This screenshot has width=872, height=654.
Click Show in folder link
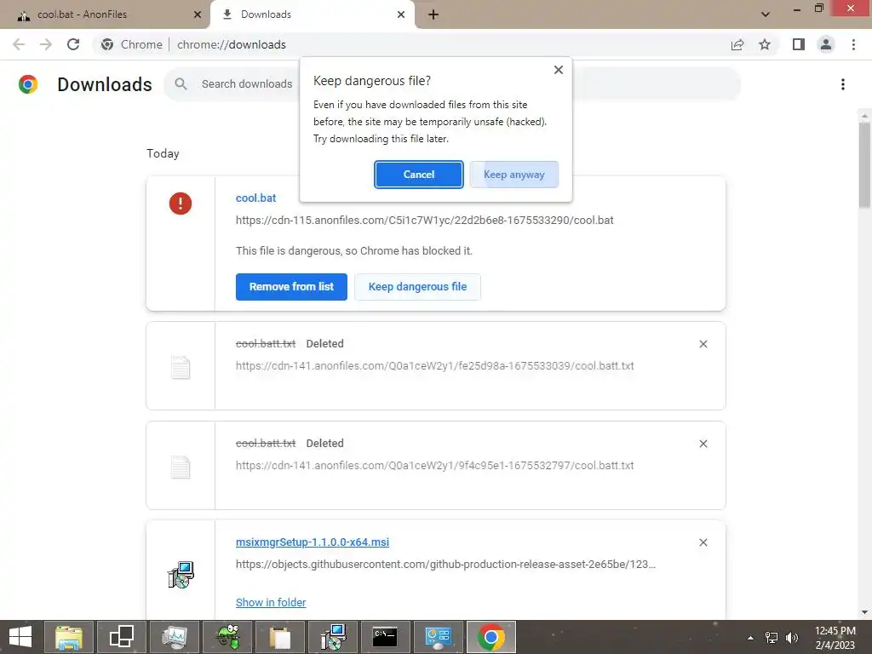coord(271,602)
